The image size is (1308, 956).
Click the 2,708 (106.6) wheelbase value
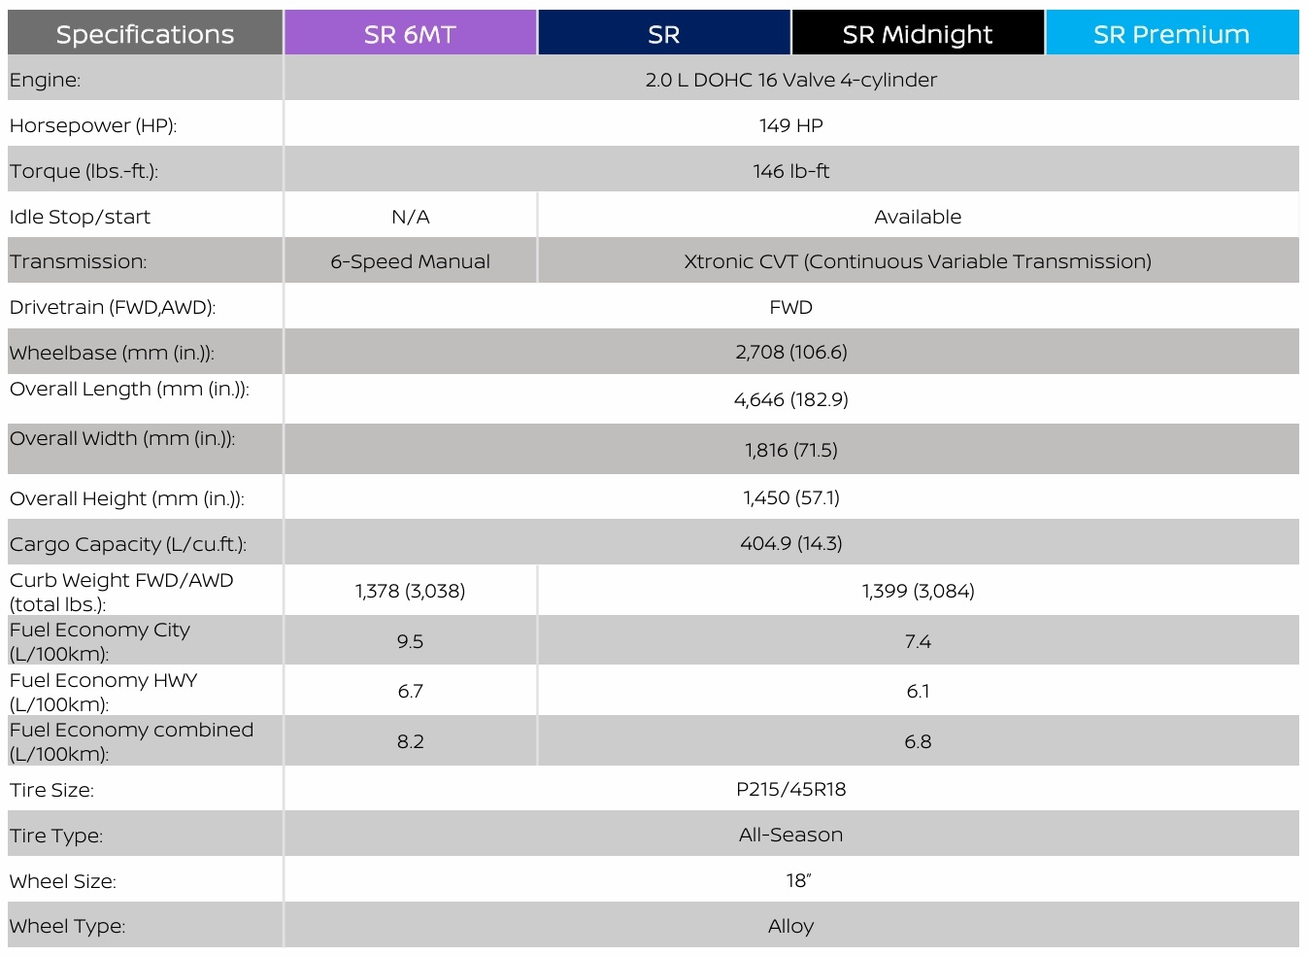click(790, 352)
